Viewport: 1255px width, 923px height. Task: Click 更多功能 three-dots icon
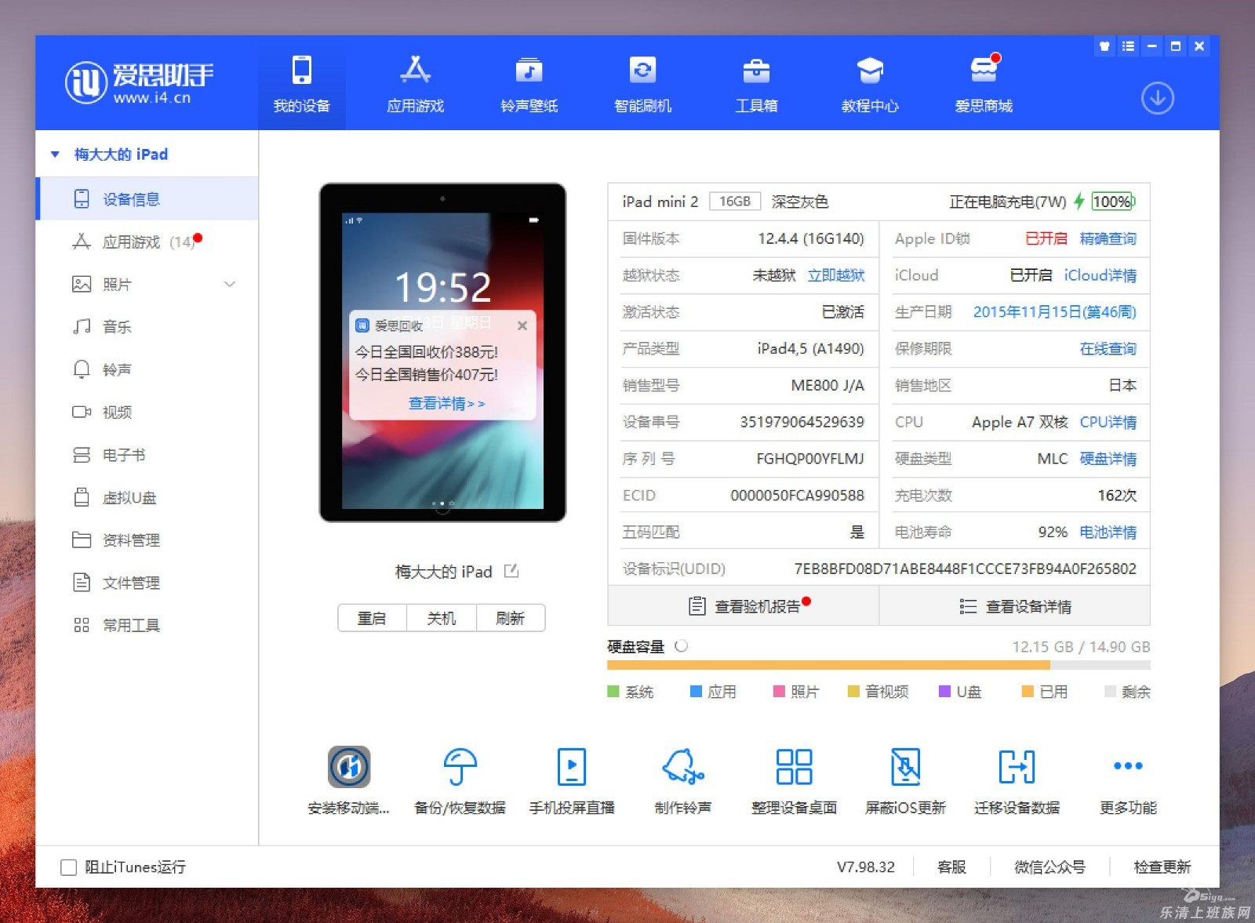click(1128, 765)
